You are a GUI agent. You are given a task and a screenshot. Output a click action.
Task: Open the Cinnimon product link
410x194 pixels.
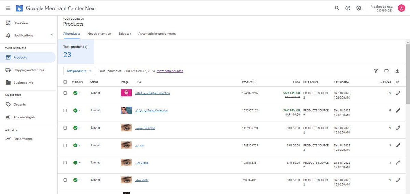[145, 128]
